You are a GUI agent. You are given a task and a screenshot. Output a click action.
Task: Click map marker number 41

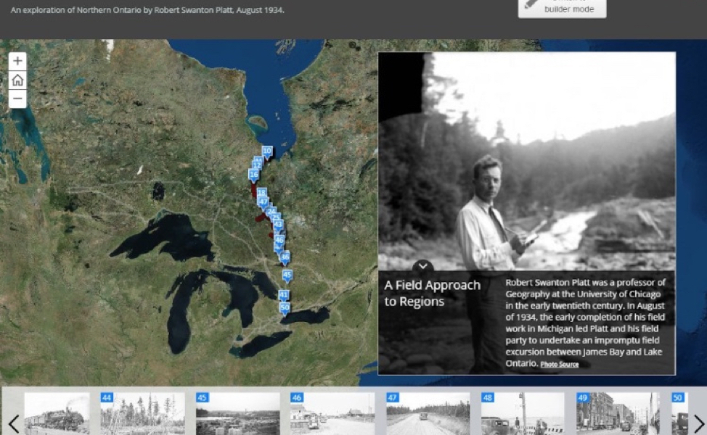tap(284, 295)
